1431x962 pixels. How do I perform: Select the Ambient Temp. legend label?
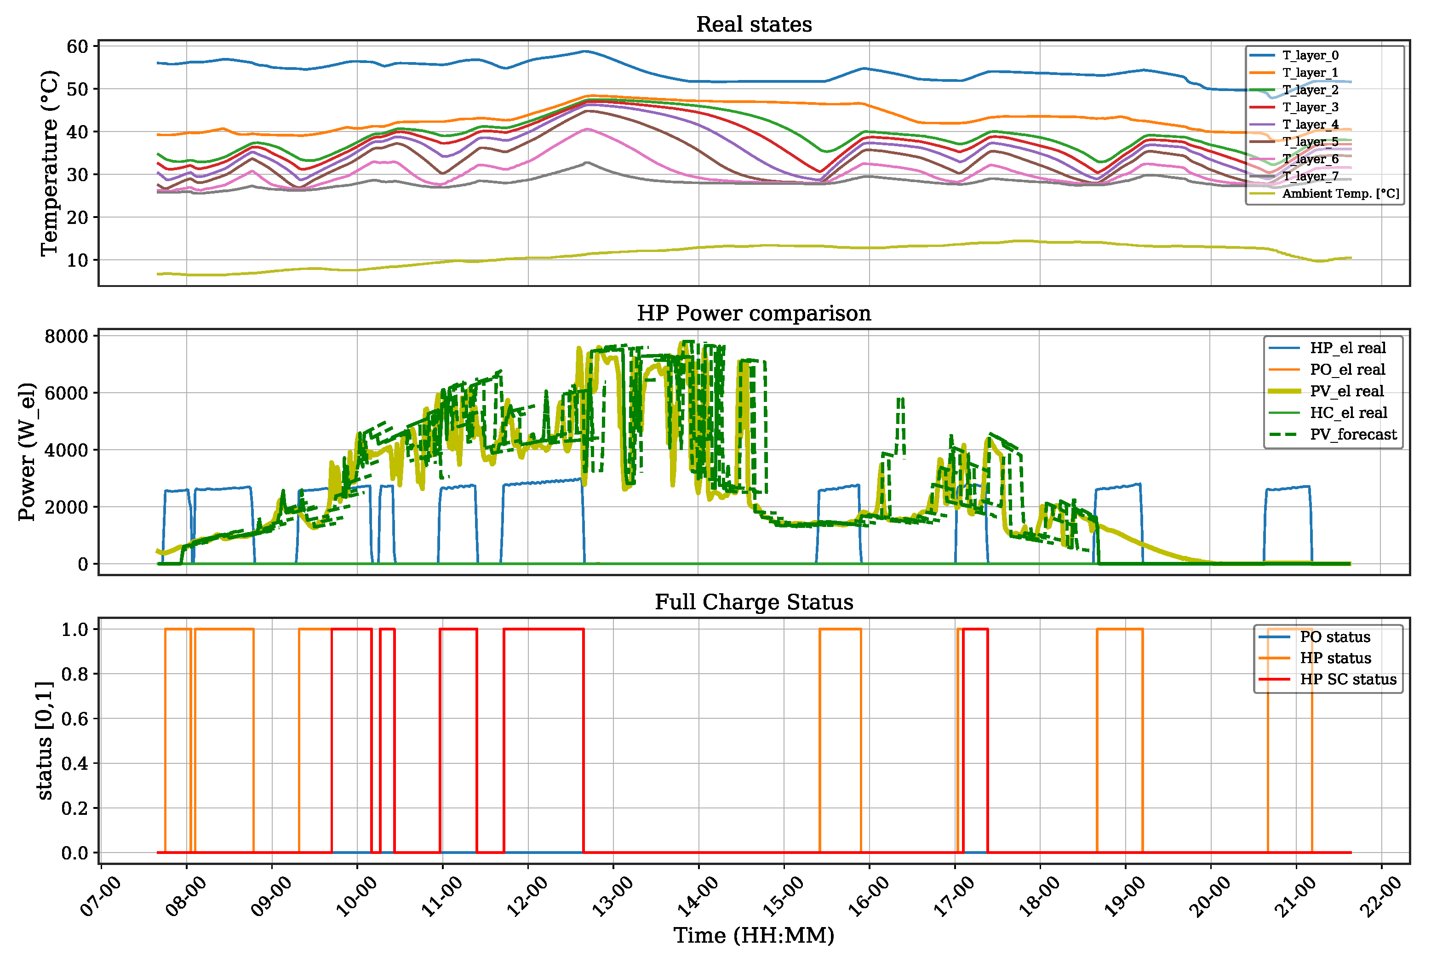pos(1341,194)
